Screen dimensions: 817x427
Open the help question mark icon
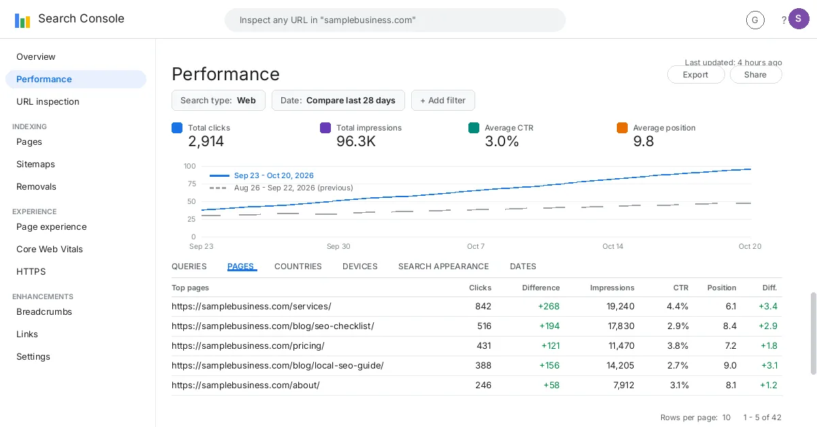pos(784,20)
